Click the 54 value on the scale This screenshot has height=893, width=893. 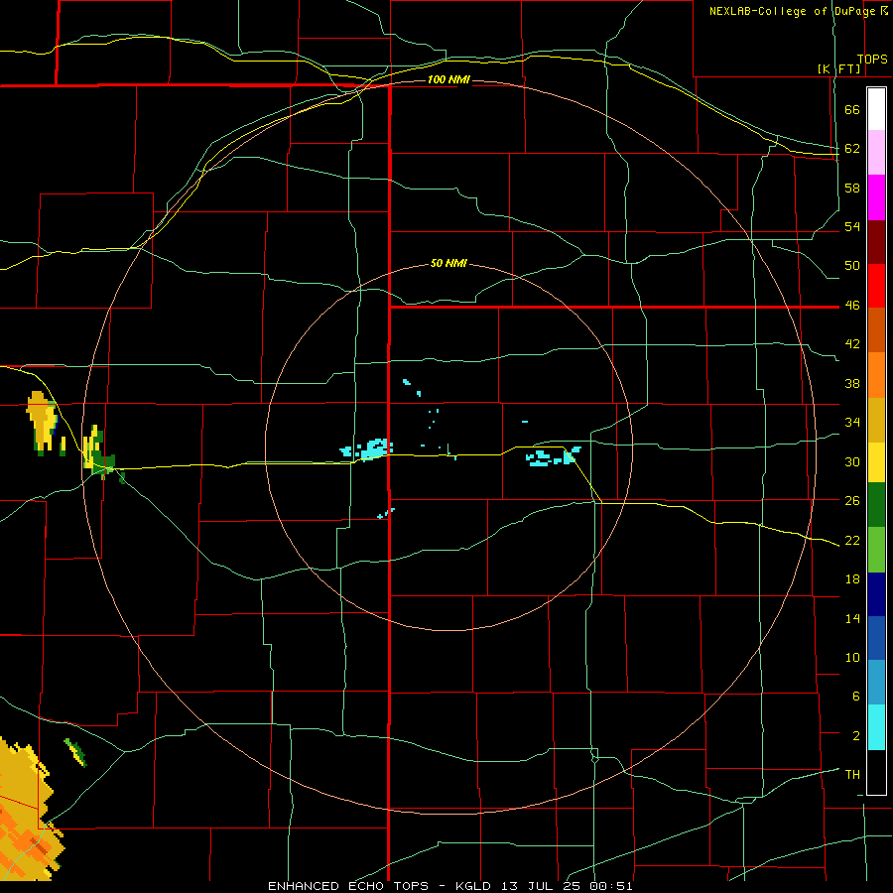click(852, 226)
